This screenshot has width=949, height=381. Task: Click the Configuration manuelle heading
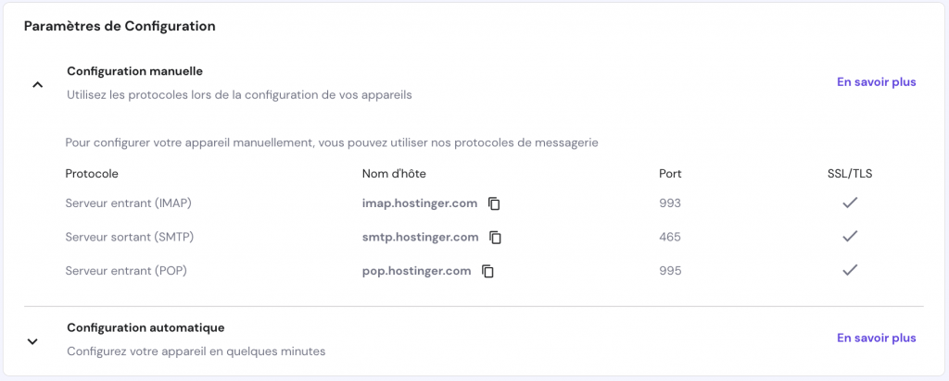pos(134,71)
